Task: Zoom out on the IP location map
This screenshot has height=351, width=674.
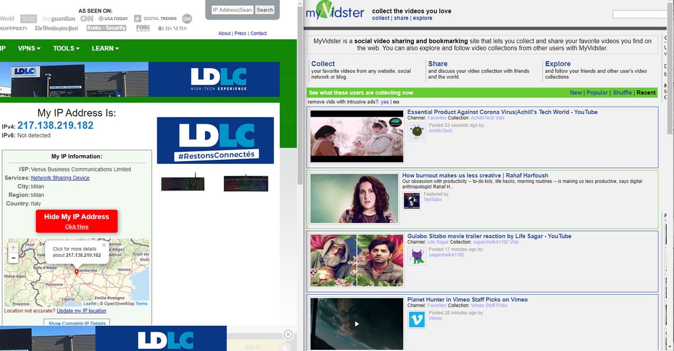Action: (13, 257)
